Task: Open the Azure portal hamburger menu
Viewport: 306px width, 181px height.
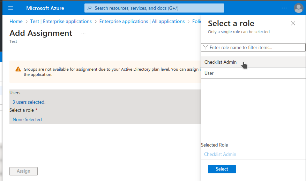Action: point(11,8)
